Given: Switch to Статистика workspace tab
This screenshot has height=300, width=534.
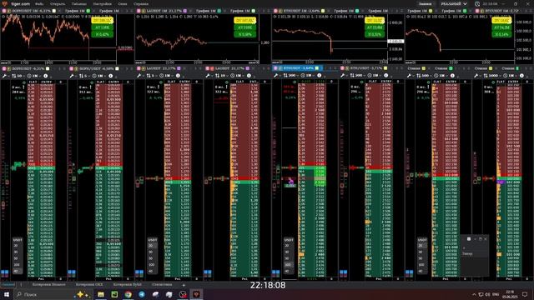Looking at the screenshot, I should coord(162,284).
